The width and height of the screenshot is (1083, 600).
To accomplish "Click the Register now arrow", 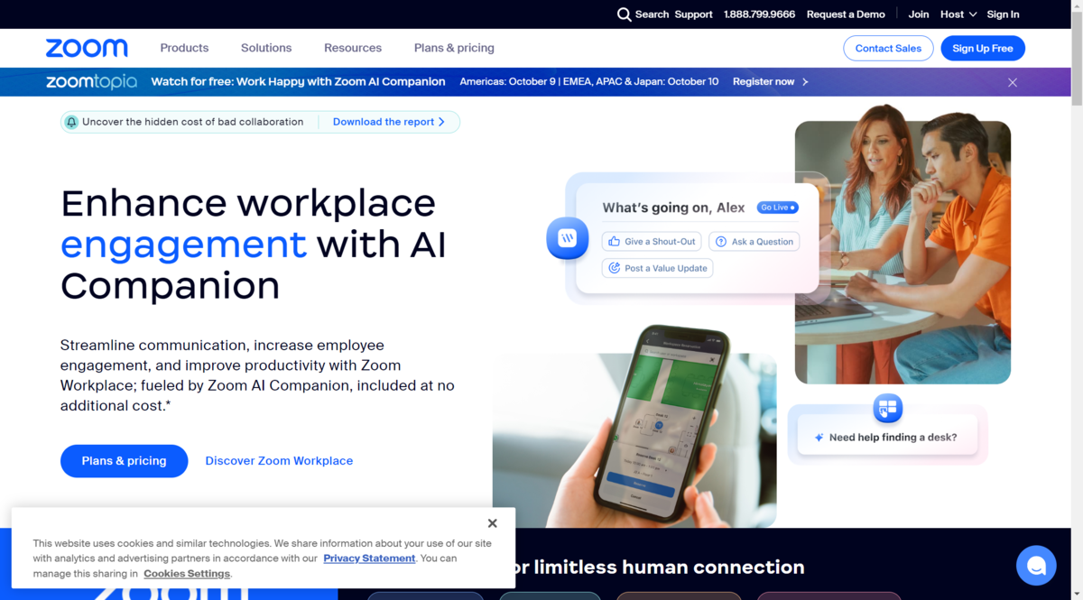I will pos(805,81).
